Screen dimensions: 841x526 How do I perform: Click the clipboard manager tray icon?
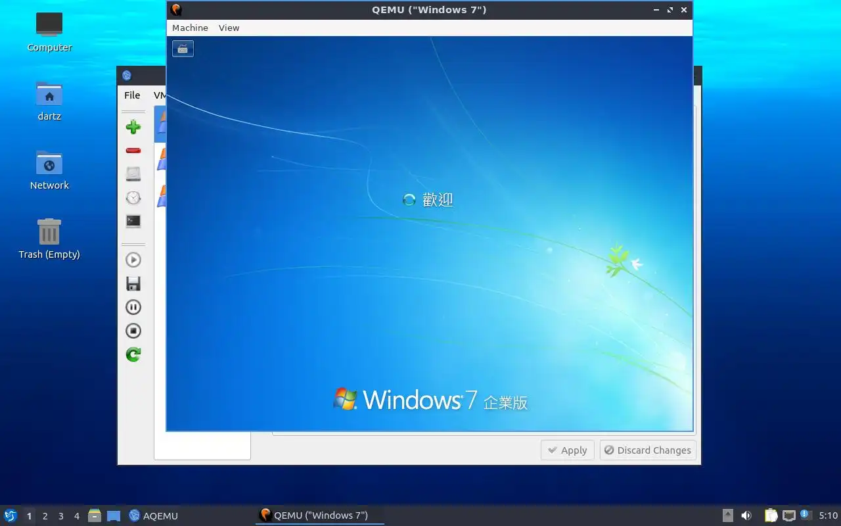pyautogui.click(x=771, y=515)
